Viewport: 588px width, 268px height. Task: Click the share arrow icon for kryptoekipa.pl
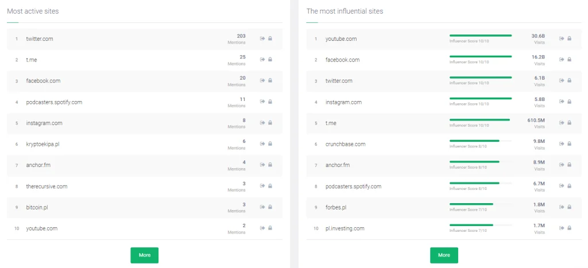[x=262, y=143]
